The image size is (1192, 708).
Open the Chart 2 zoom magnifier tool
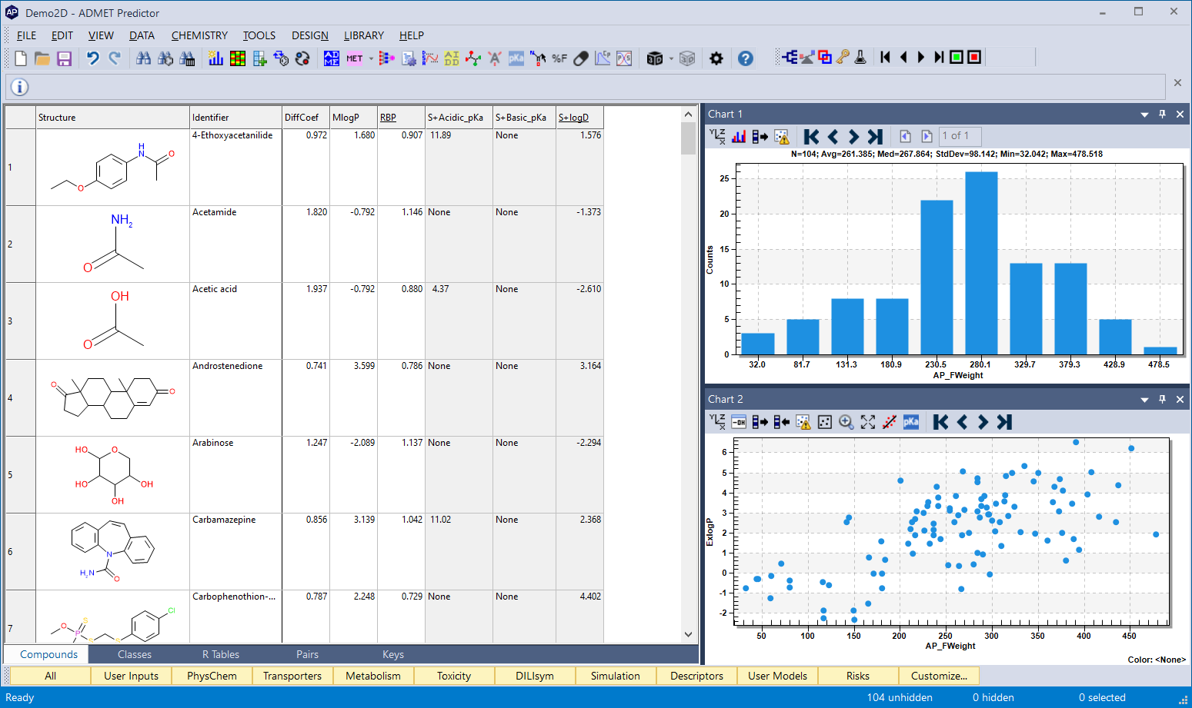coord(846,422)
